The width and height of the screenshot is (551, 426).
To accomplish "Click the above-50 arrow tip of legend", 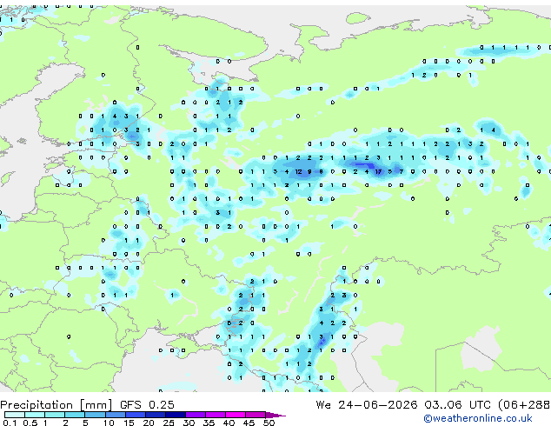I will click(x=275, y=415).
